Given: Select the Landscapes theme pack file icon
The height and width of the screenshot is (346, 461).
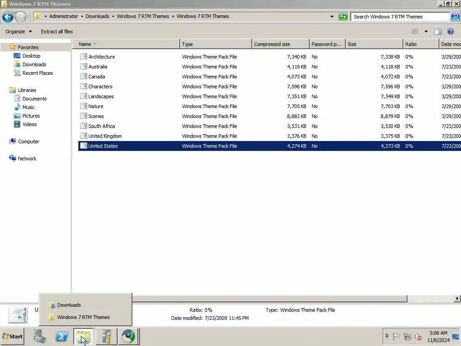Looking at the screenshot, I should [83, 96].
